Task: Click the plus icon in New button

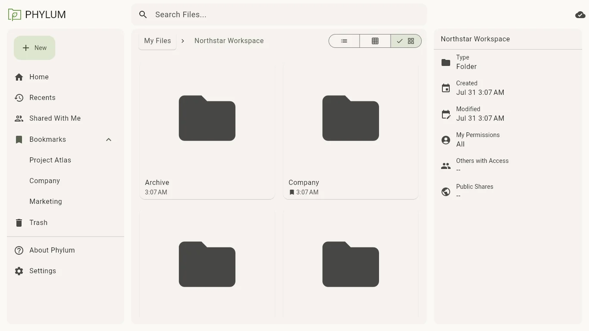Action: click(x=26, y=48)
